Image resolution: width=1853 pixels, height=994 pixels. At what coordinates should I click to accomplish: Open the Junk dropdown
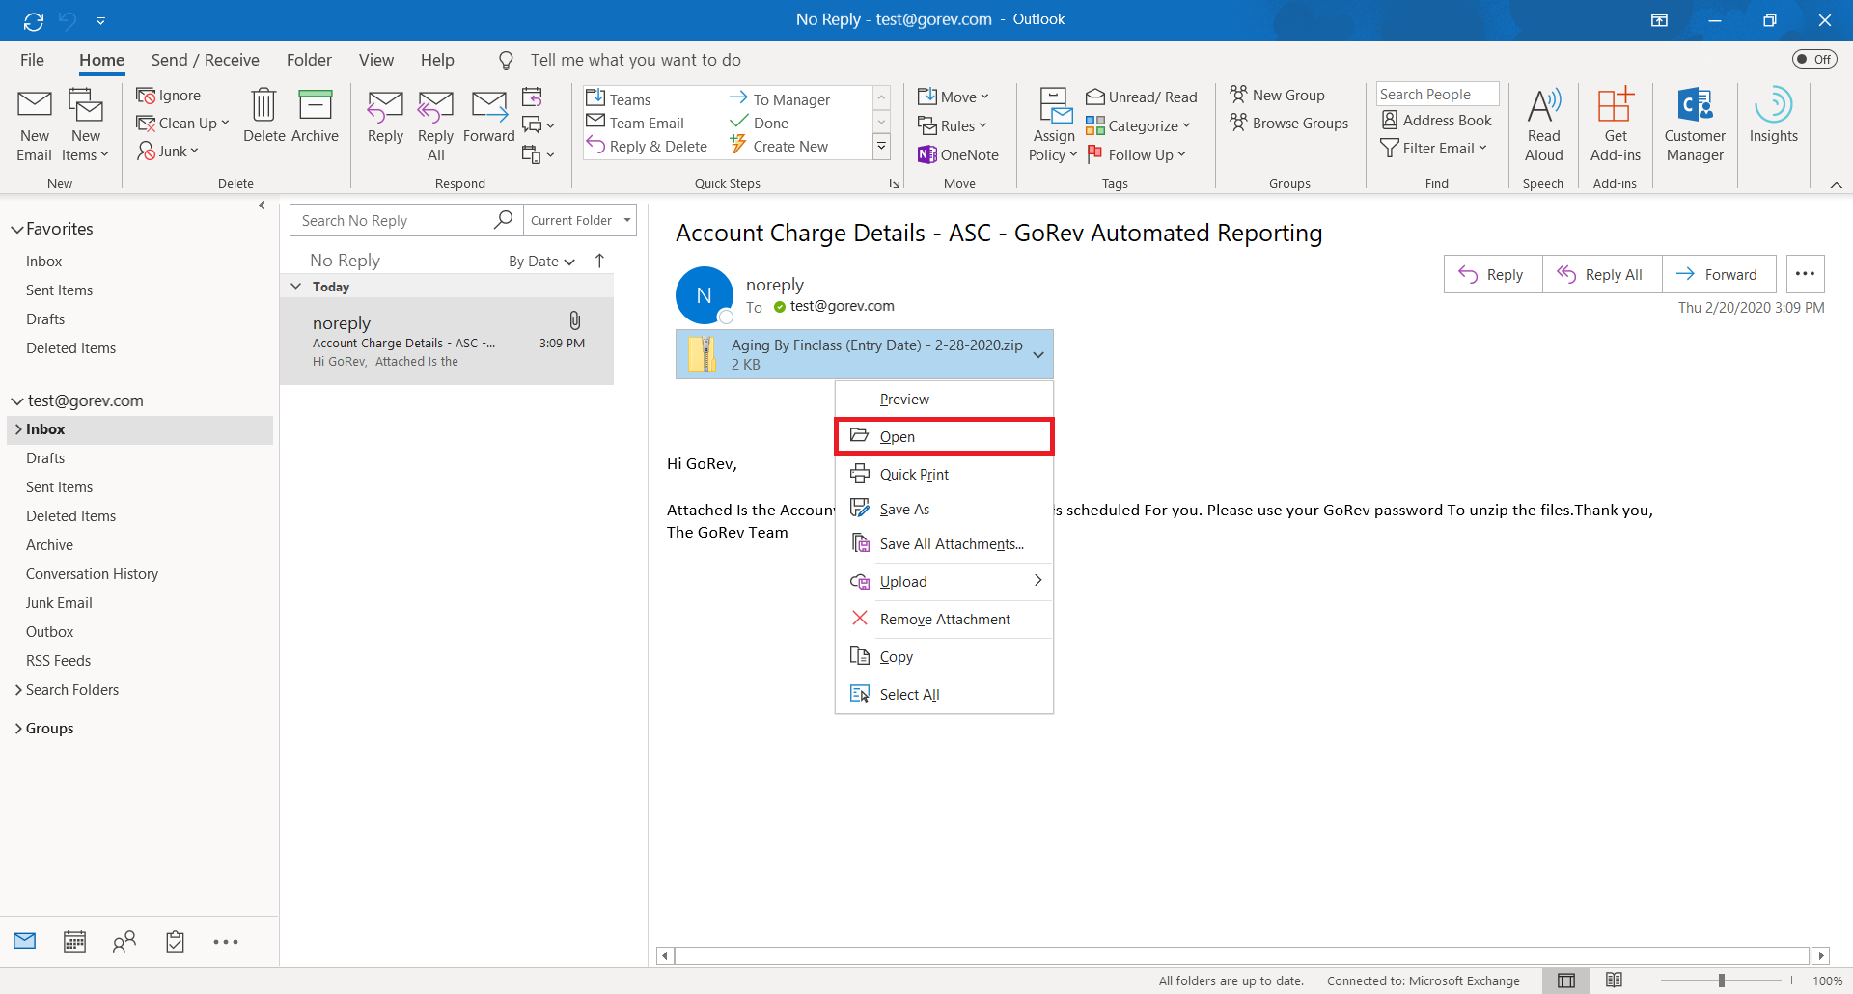tap(168, 151)
